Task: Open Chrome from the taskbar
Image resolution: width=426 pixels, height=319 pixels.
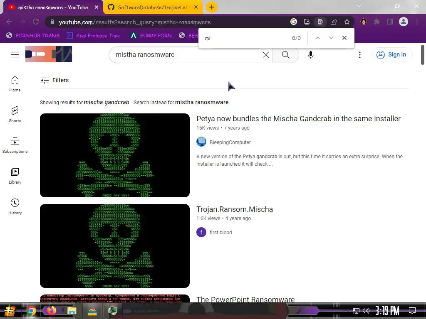Action: click(x=31, y=311)
